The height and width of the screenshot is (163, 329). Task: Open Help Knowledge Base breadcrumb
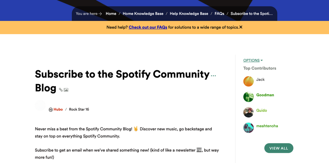coord(189,13)
